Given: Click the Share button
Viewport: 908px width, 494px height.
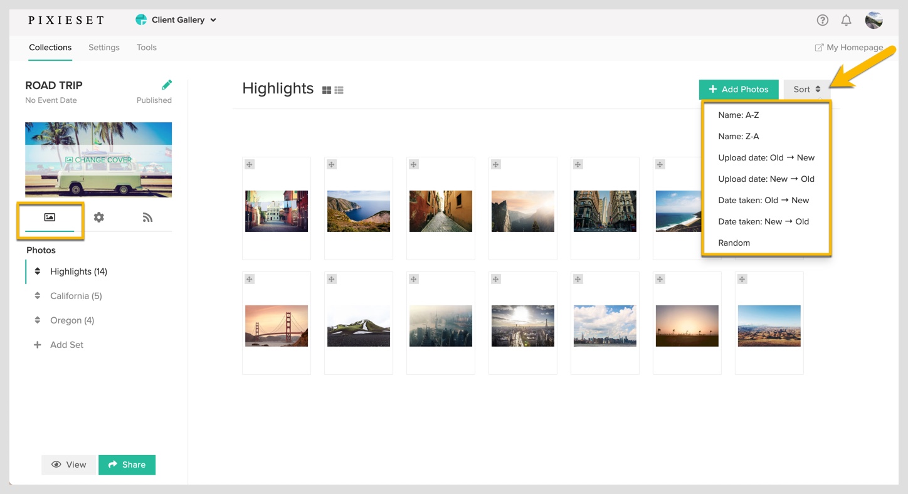Looking at the screenshot, I should coord(127,465).
